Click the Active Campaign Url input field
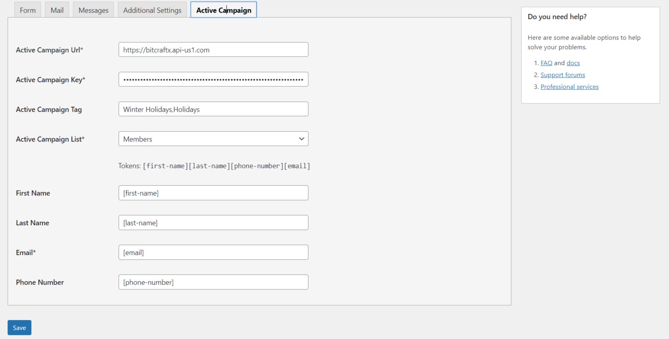 point(213,50)
